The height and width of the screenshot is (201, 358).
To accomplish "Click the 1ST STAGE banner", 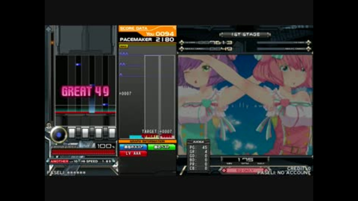I will tap(245, 35).
